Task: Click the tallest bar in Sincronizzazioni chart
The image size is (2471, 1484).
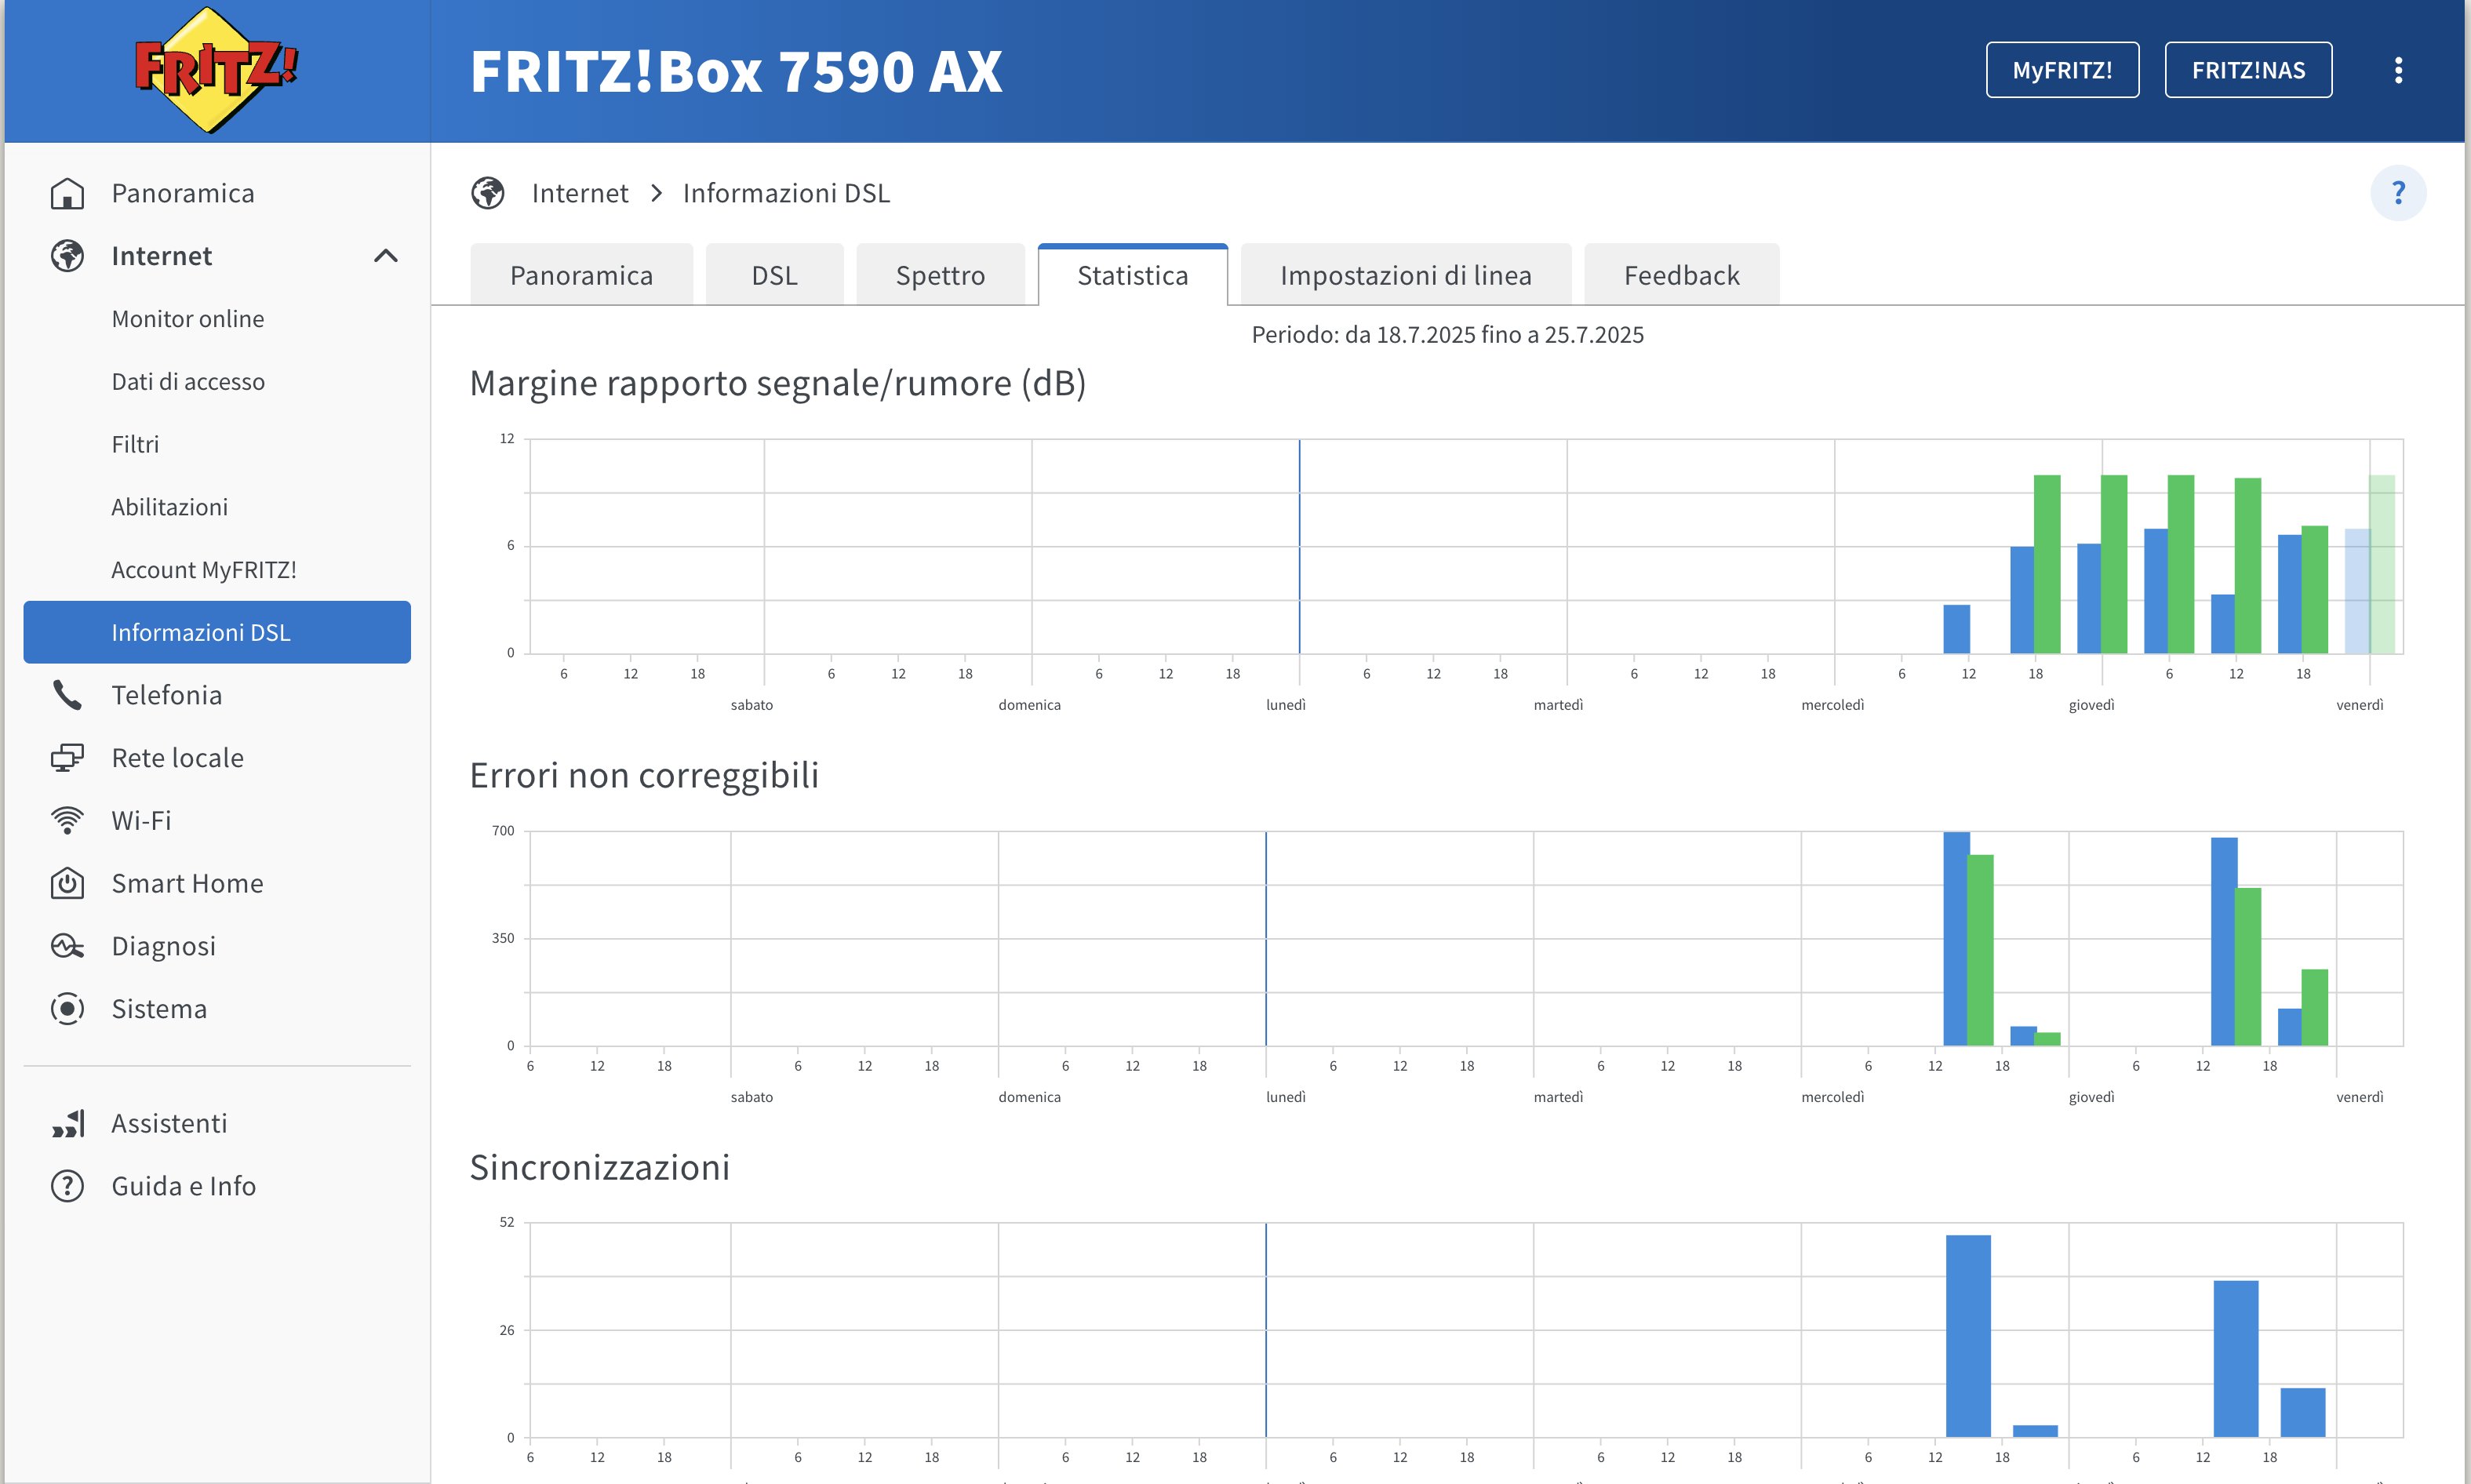Action: point(1968,1336)
